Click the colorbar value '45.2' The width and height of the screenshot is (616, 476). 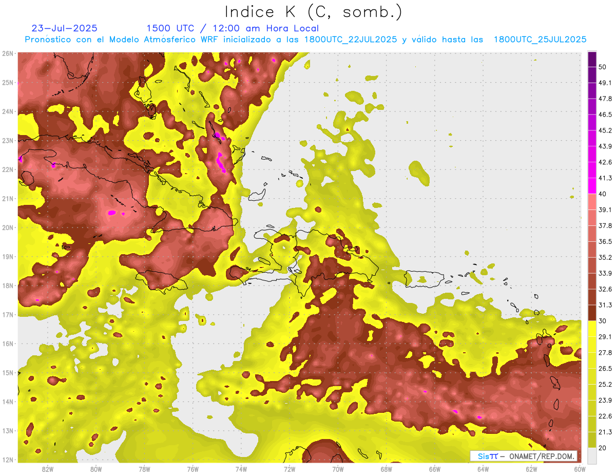tap(605, 130)
